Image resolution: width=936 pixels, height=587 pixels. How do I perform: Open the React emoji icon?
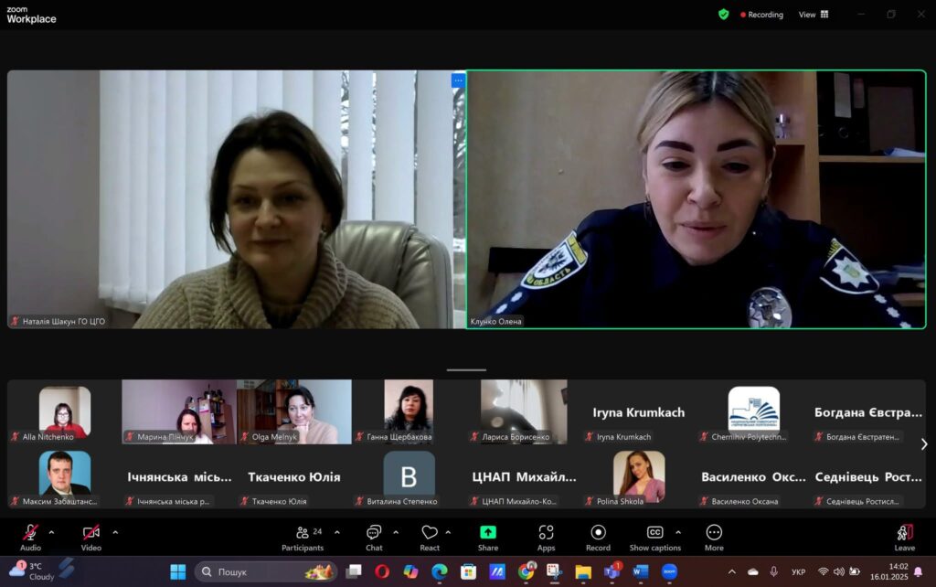coord(430,533)
